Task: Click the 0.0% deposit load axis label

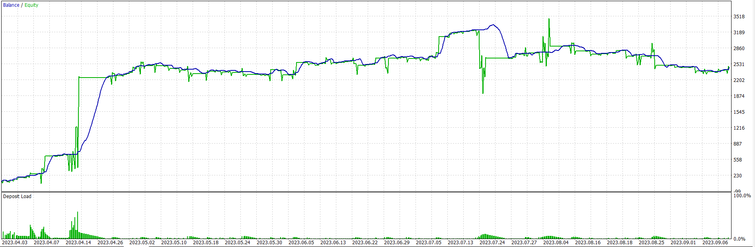Action: (x=739, y=239)
